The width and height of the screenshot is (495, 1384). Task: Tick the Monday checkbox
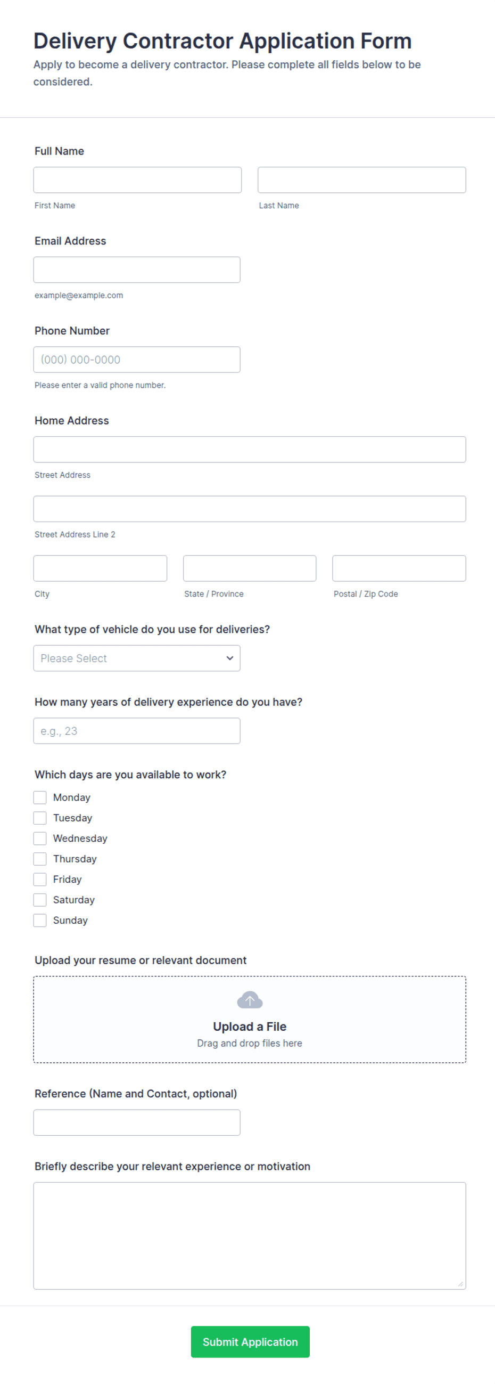coord(40,797)
